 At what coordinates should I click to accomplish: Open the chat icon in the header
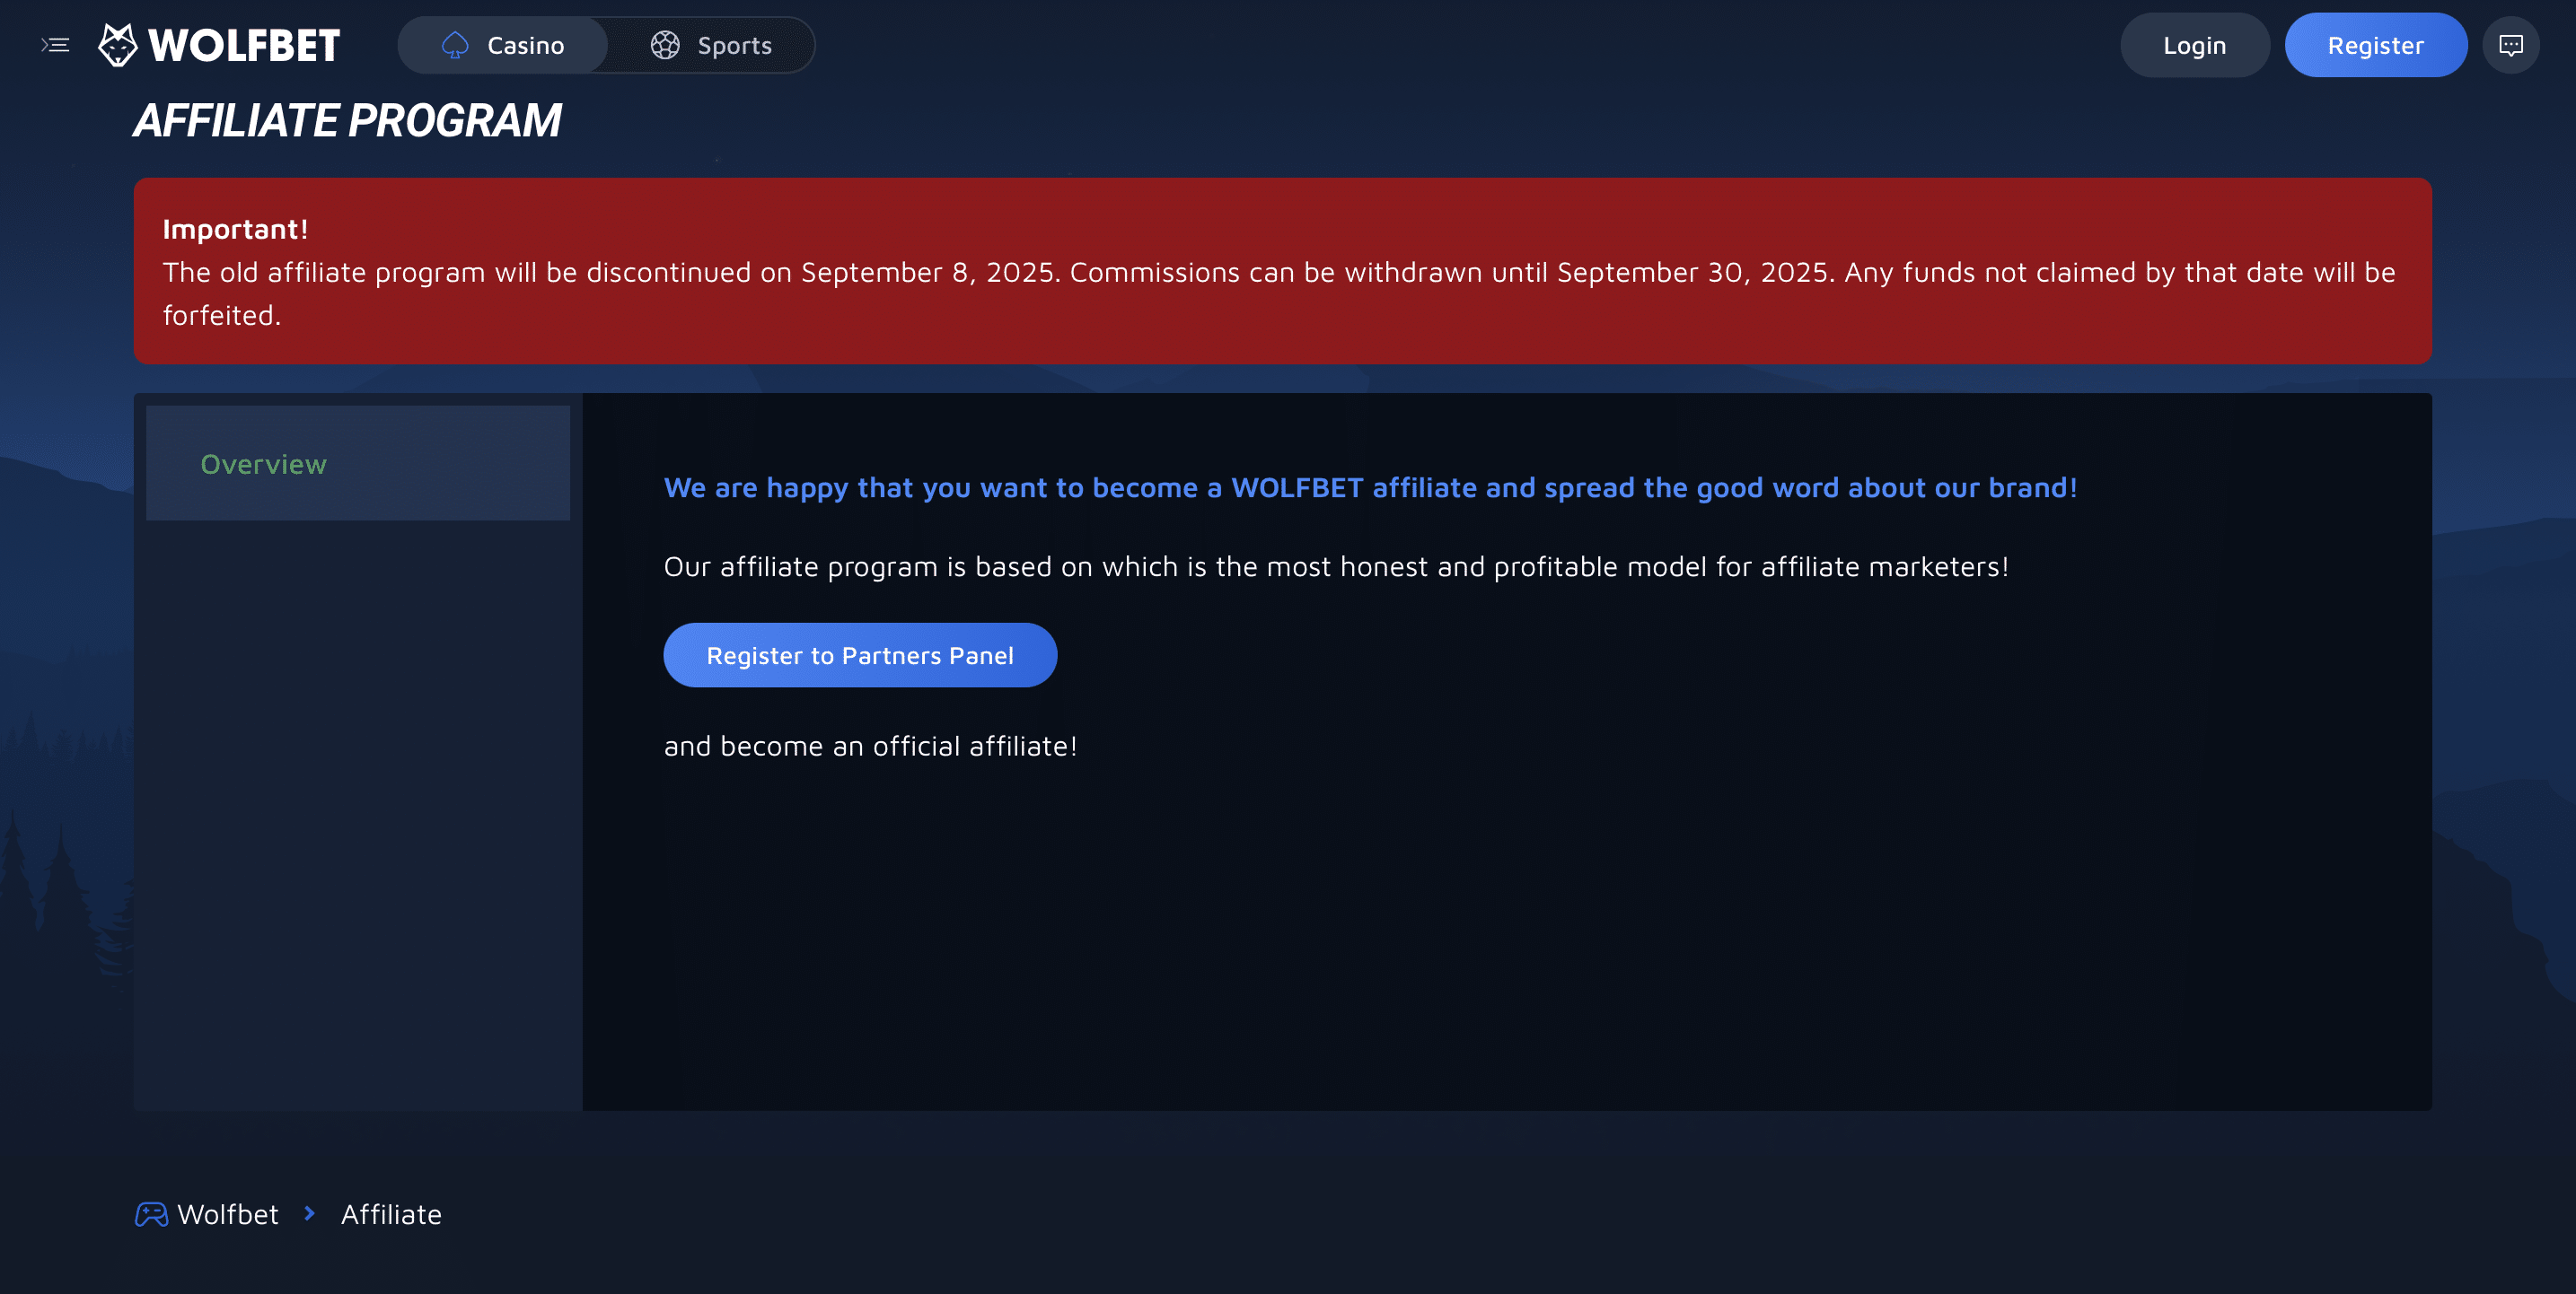click(x=2510, y=45)
